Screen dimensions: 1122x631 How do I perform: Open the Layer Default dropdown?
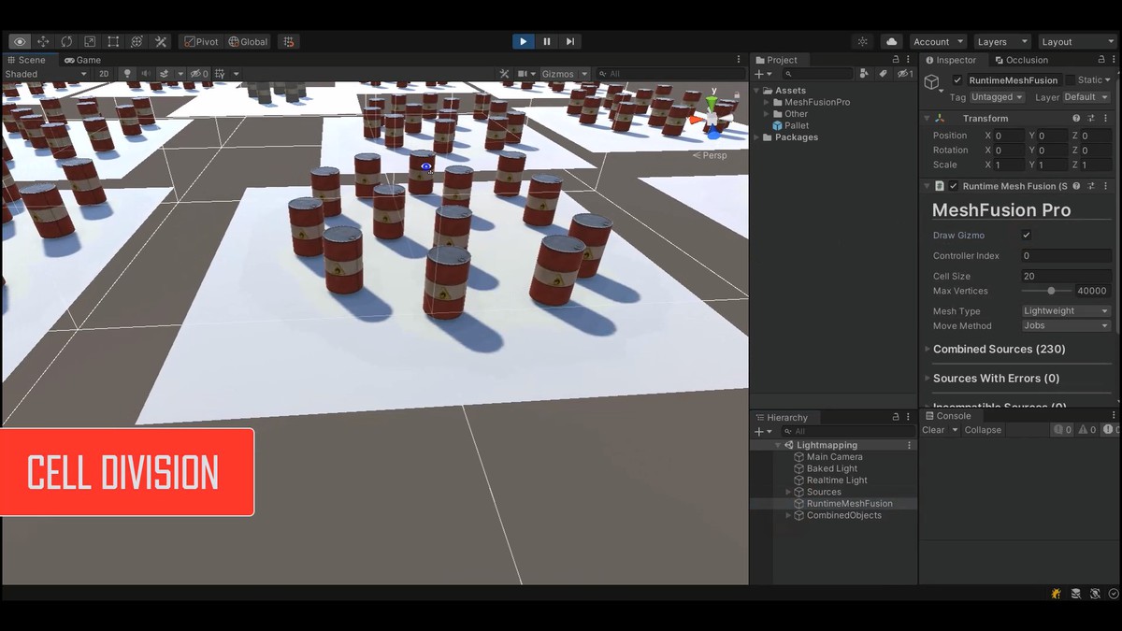(x=1086, y=97)
